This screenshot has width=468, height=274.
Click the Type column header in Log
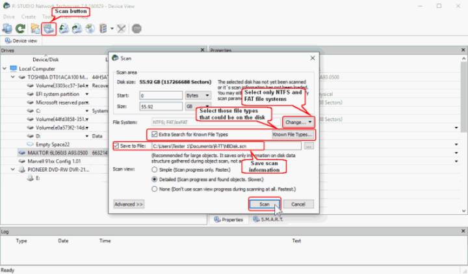[21, 241]
